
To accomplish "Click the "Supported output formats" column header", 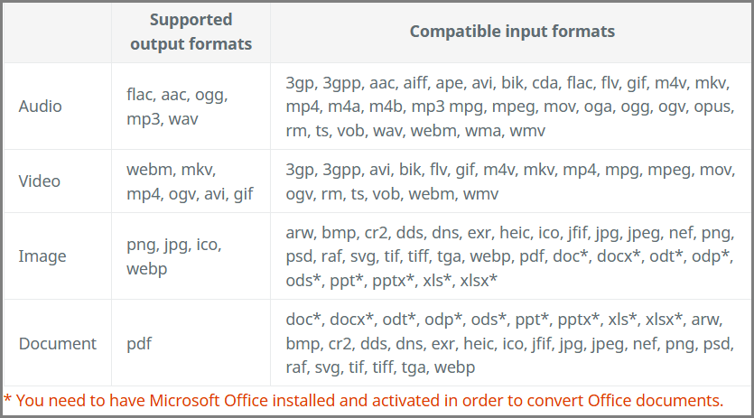I will pos(190,32).
